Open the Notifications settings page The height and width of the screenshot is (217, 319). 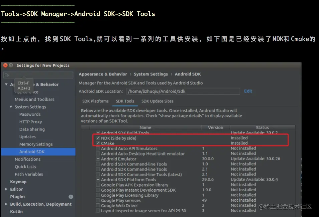27,159
